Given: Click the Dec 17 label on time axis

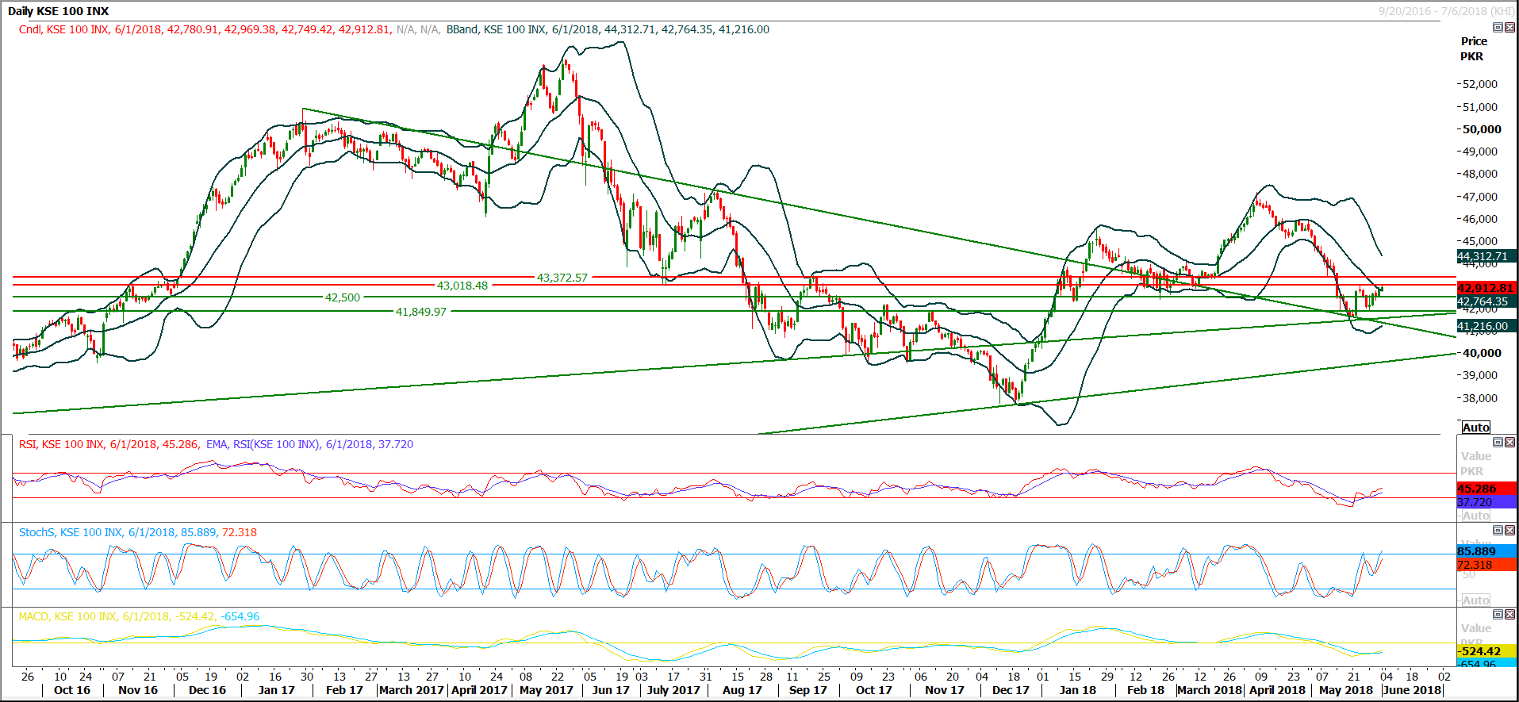Looking at the screenshot, I should pos(1010,690).
